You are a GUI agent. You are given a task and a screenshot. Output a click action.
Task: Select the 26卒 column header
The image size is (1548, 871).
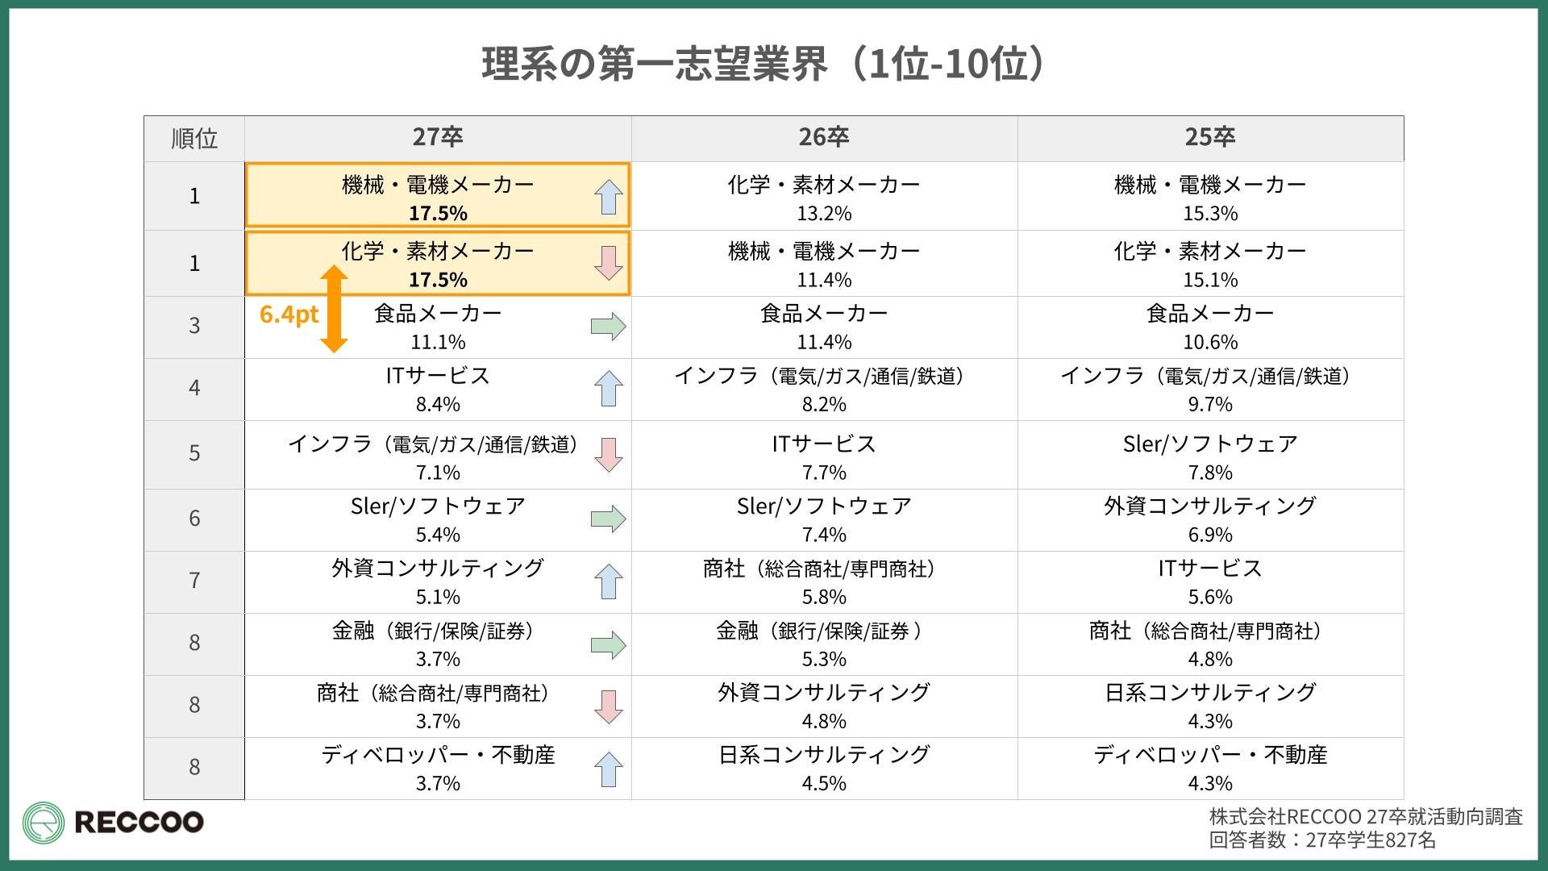pos(824,138)
